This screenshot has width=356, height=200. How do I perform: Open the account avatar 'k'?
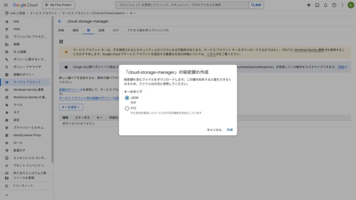[x=351, y=5]
